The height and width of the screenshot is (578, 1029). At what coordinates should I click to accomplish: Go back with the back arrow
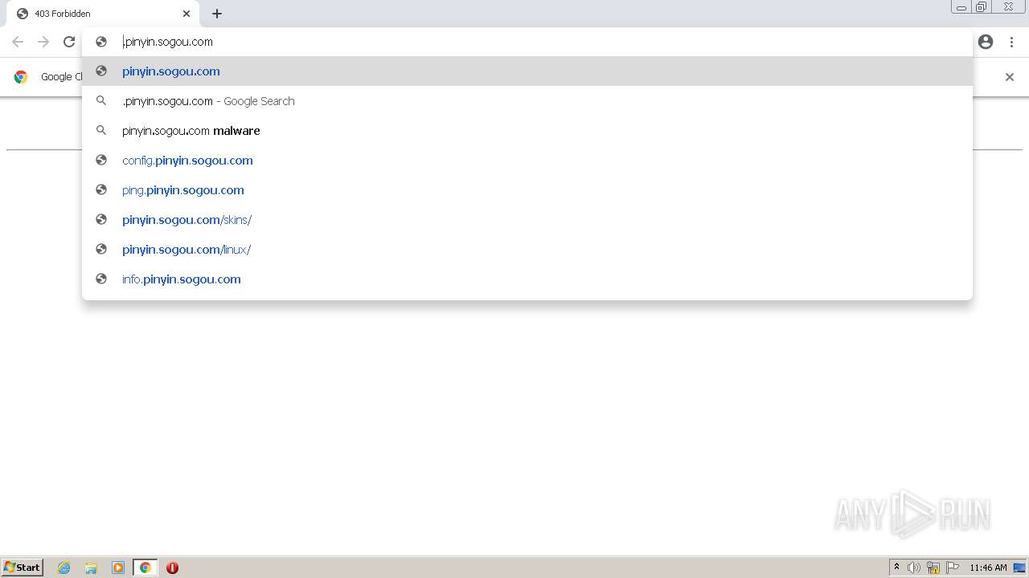tap(18, 42)
